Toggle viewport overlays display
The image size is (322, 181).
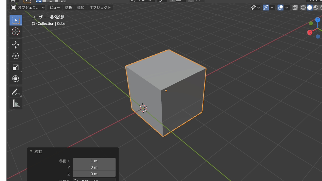point(280,8)
